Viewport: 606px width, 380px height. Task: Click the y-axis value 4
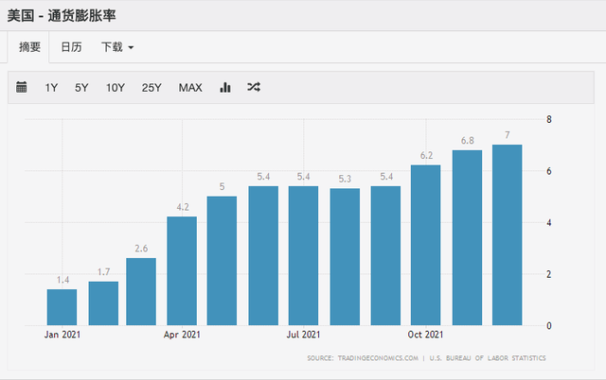pos(549,223)
